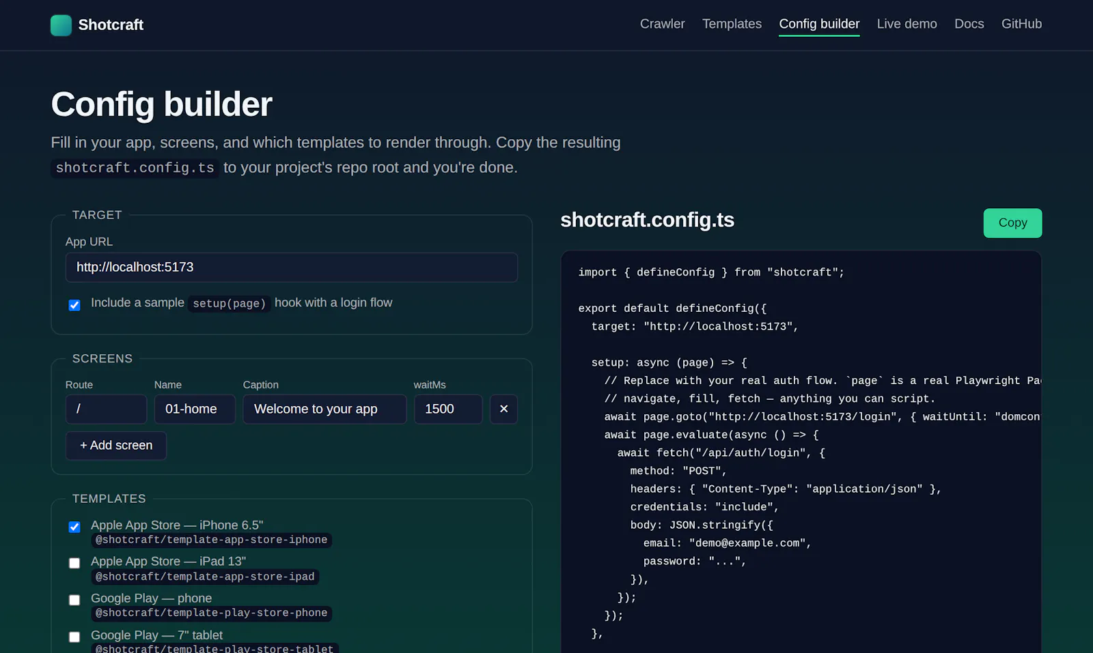Click the import defineConfig code line

(x=711, y=272)
